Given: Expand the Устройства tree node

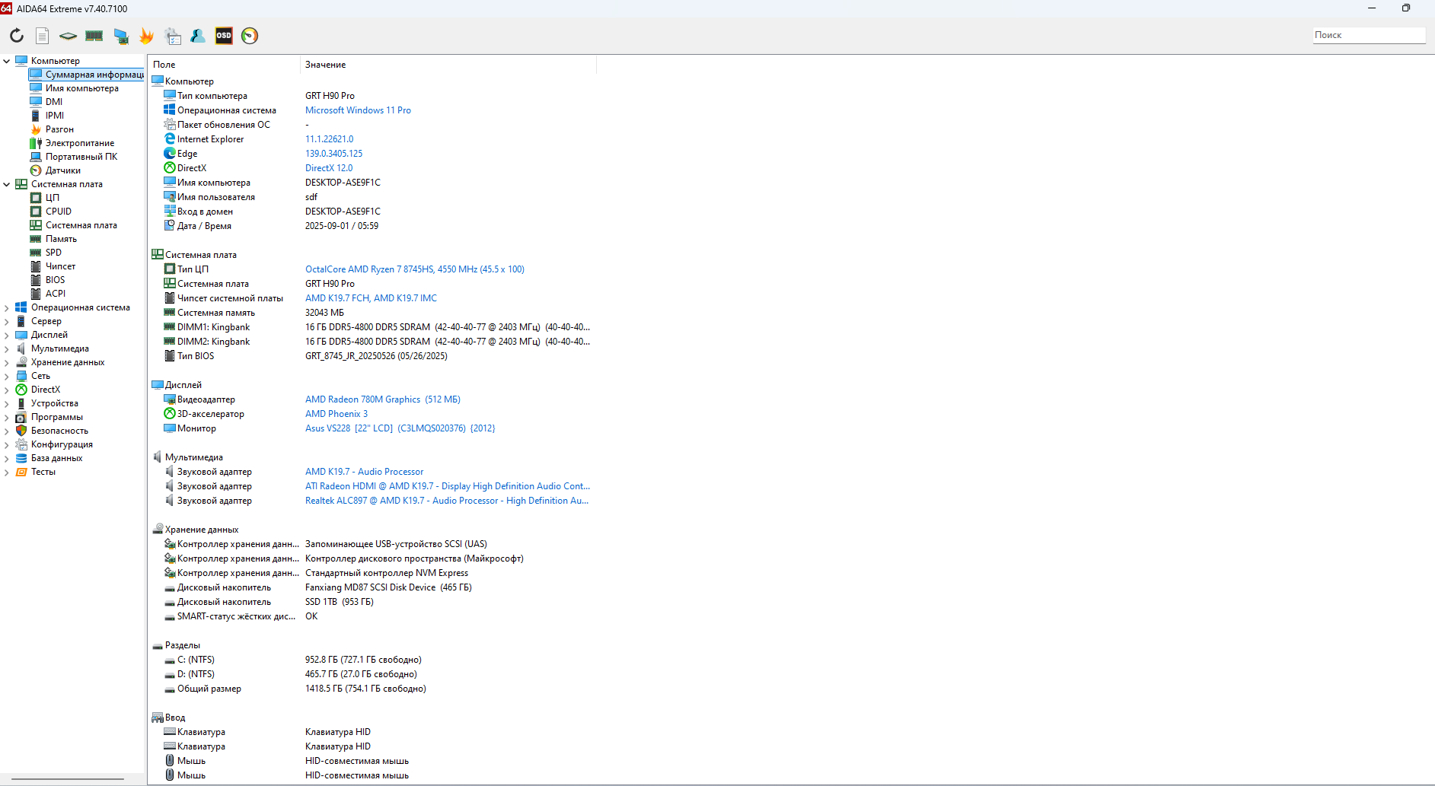Looking at the screenshot, I should pyautogui.click(x=7, y=403).
